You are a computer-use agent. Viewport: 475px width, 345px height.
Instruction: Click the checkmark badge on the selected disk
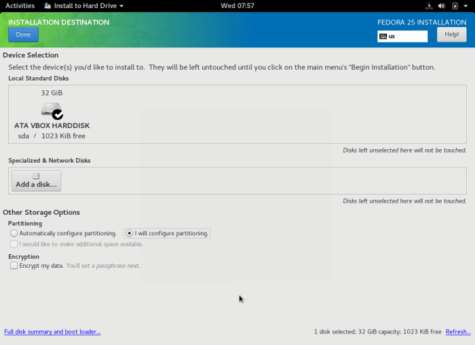(58, 115)
